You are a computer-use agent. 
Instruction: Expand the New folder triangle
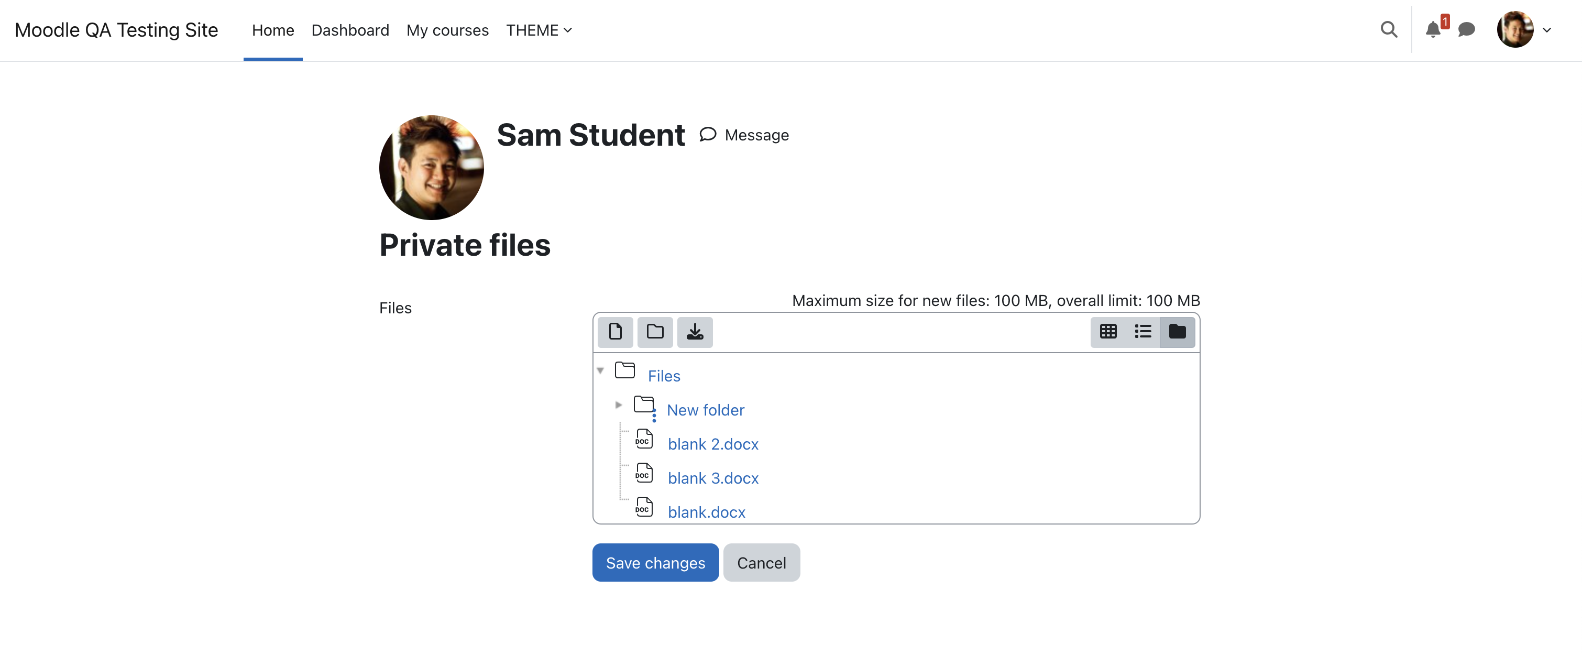click(619, 405)
